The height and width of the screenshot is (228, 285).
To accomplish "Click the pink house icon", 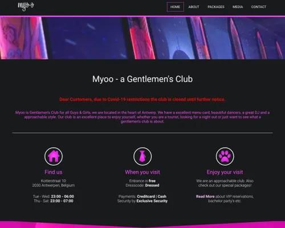I will point(54,156).
